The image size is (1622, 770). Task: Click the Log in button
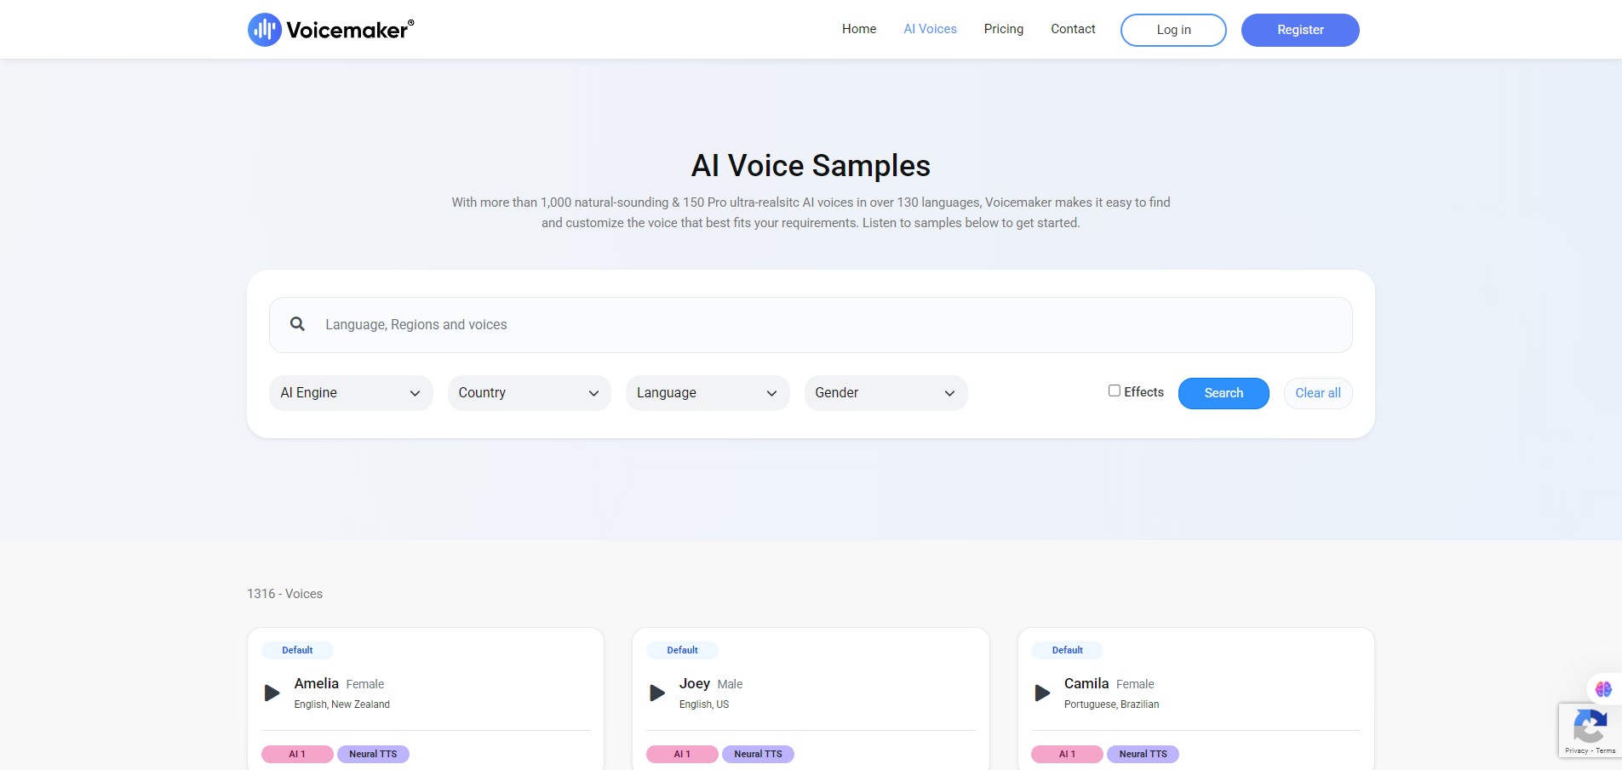(x=1173, y=30)
